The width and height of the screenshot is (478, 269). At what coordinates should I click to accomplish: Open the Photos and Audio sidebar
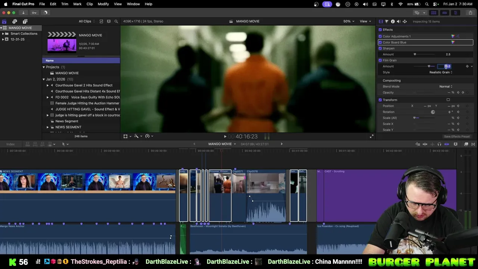coord(15,21)
